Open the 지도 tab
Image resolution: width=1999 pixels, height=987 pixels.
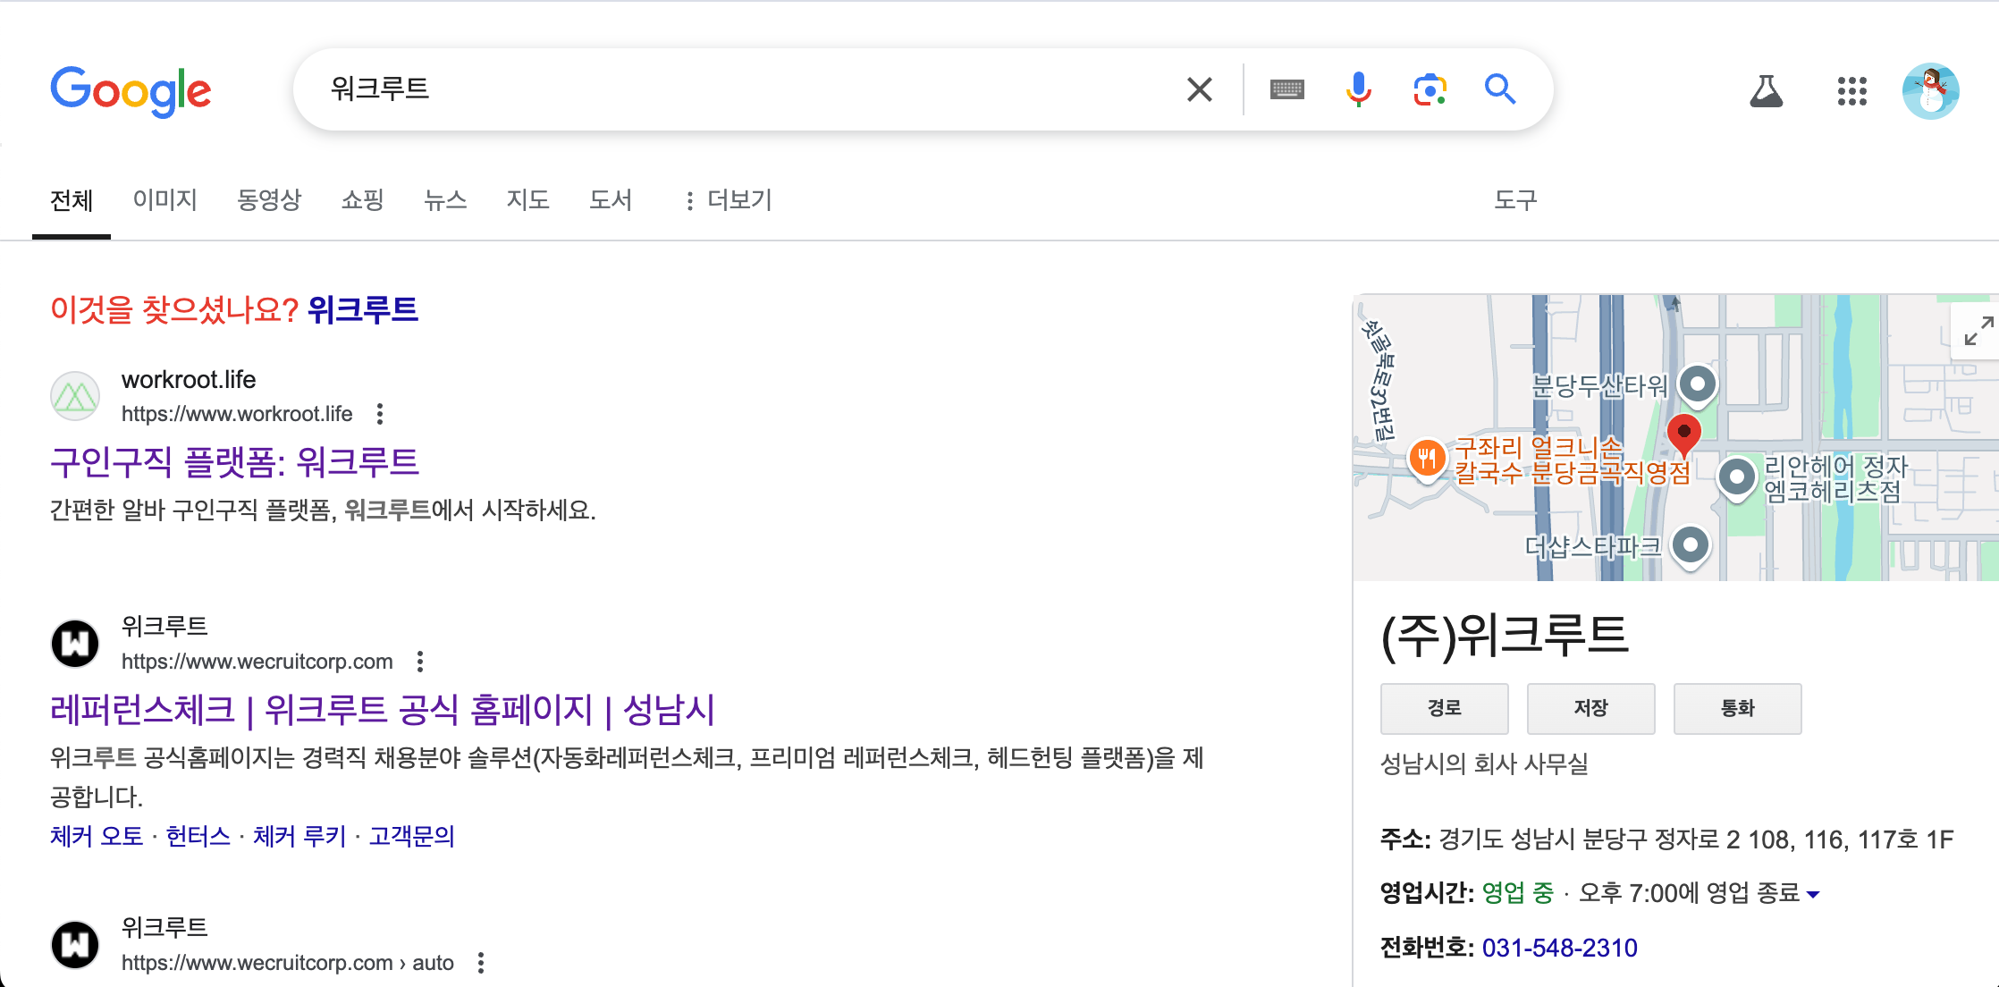click(x=527, y=199)
